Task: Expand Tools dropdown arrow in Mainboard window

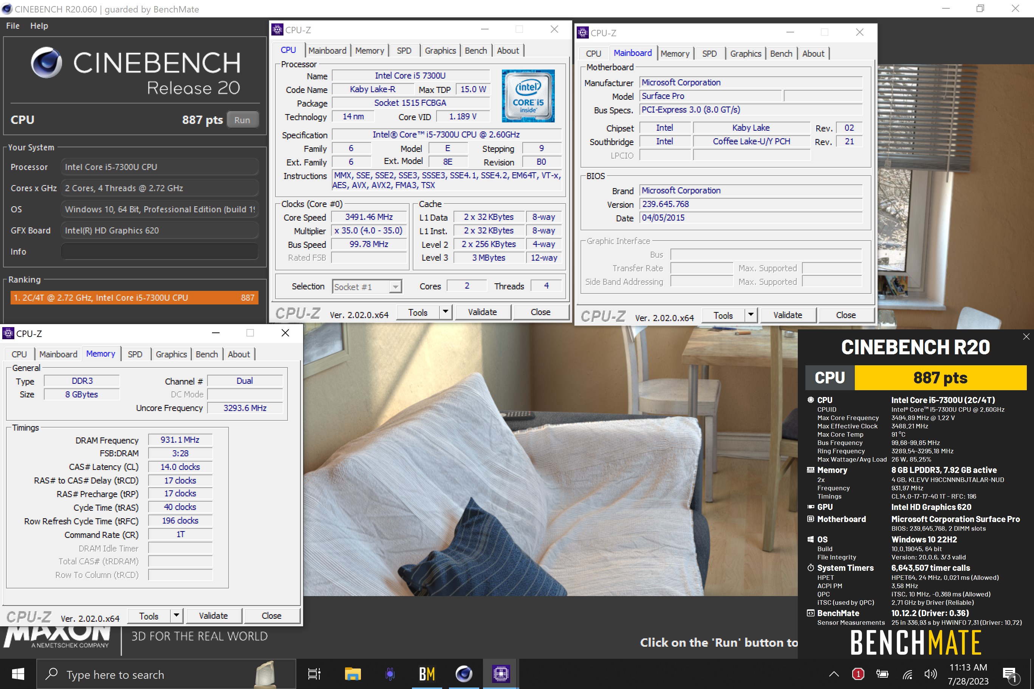Action: (x=751, y=315)
